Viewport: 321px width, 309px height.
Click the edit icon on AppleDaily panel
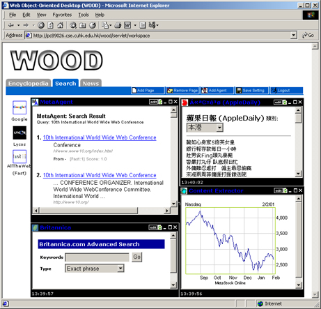(278, 103)
